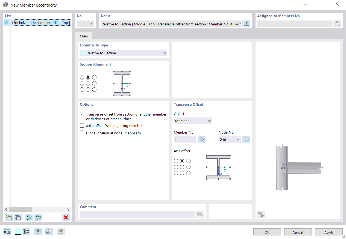The height and width of the screenshot is (239, 346).
Task: Switch to the Main tab
Action: point(84,36)
